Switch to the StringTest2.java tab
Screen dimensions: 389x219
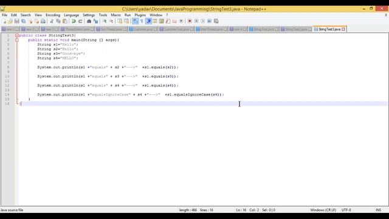[x=296, y=29]
